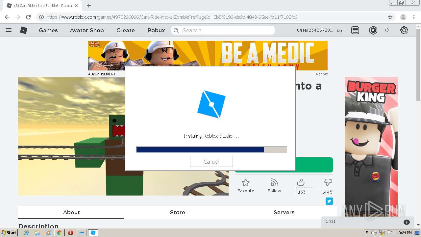Open the Opera taskbar icon

[x=70, y=233]
